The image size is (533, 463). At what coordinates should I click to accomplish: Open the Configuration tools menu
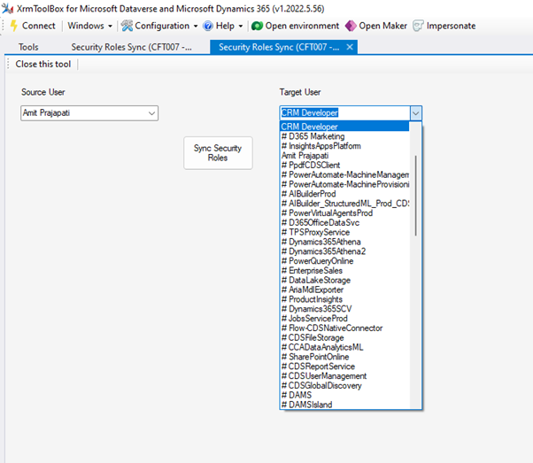tap(159, 26)
